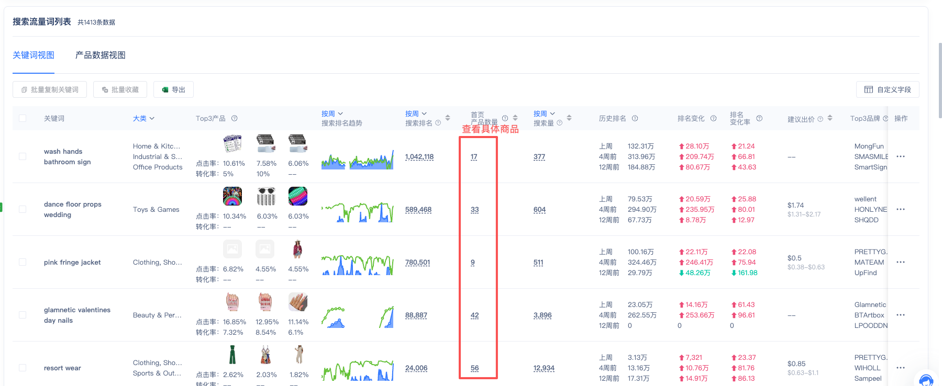Screen dimensions: 942x386
Task: Open 自定义字段 column settings
Action: (x=888, y=89)
